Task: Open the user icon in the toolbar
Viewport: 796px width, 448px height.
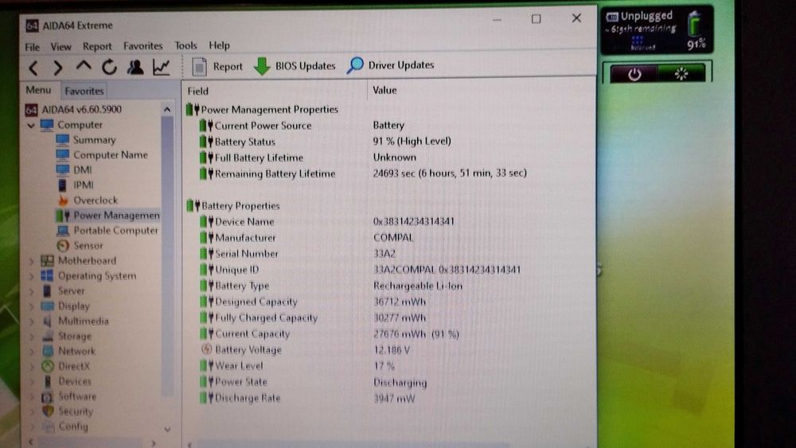Action: 135,67
